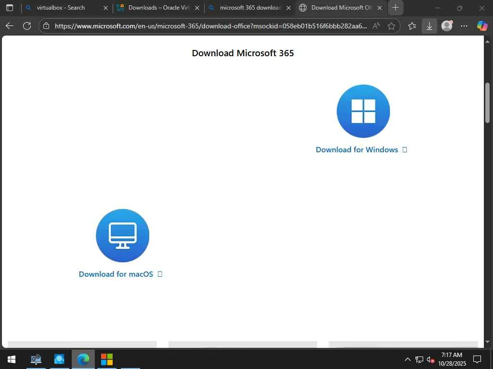Screen dimensions: 493x369
Task: Click the page vertical scrollbar thumb
Action: [x=487, y=103]
